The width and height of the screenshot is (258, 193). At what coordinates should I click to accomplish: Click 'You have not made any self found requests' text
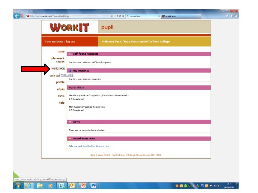pos(90,62)
